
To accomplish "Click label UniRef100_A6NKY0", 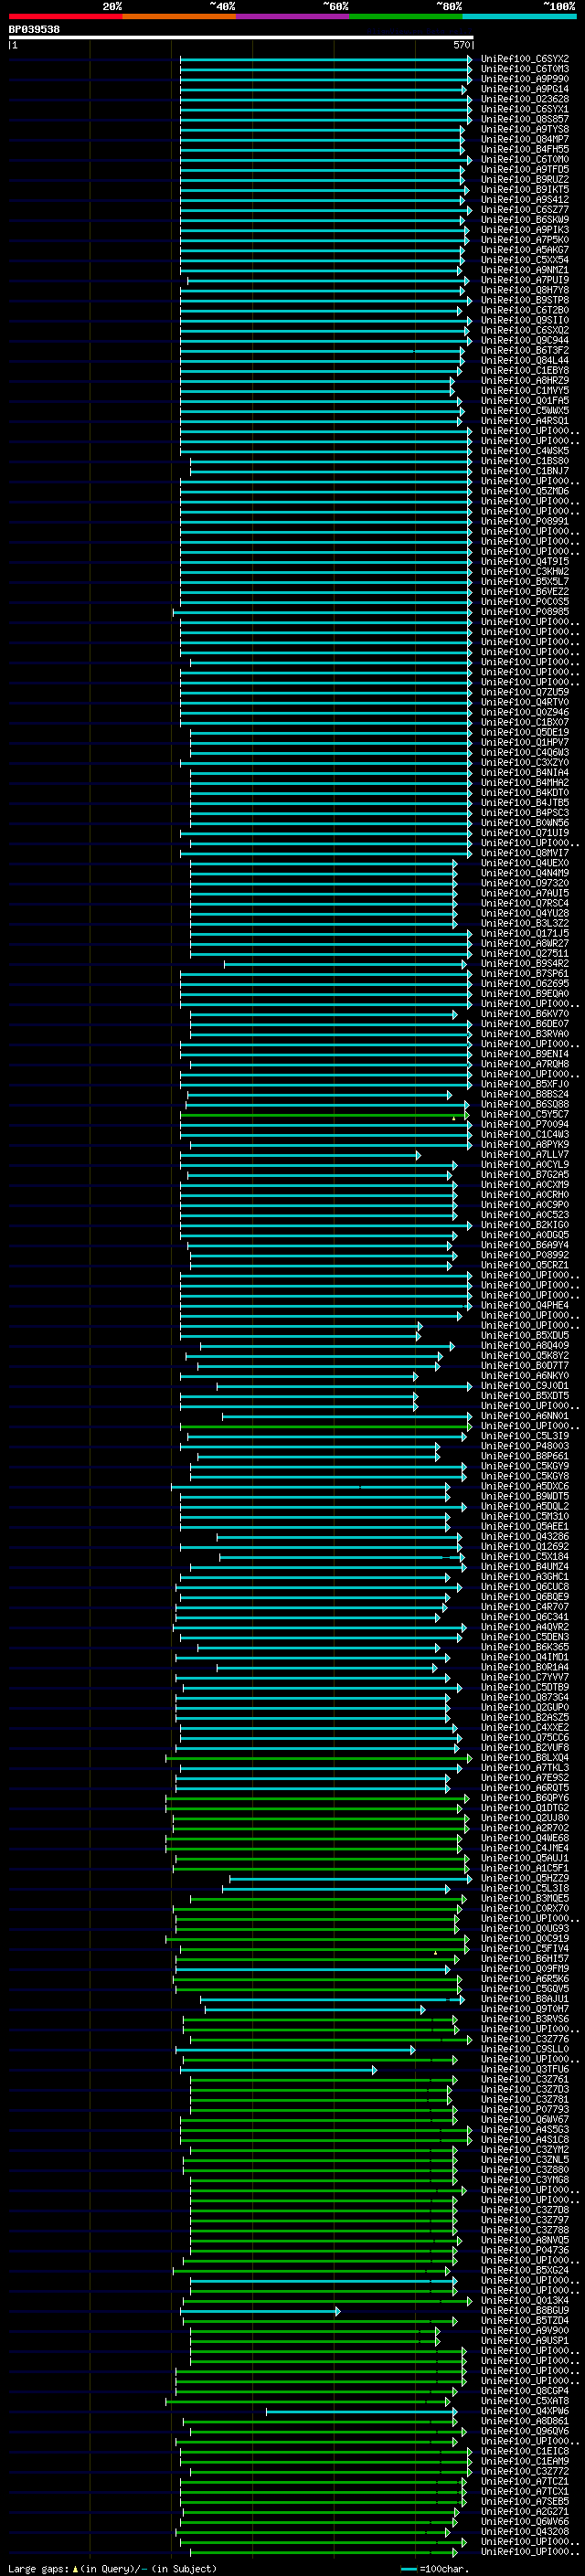I will 525,1376.
